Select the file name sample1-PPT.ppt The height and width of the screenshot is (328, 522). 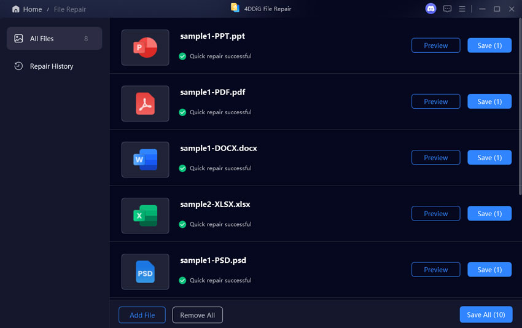212,36
